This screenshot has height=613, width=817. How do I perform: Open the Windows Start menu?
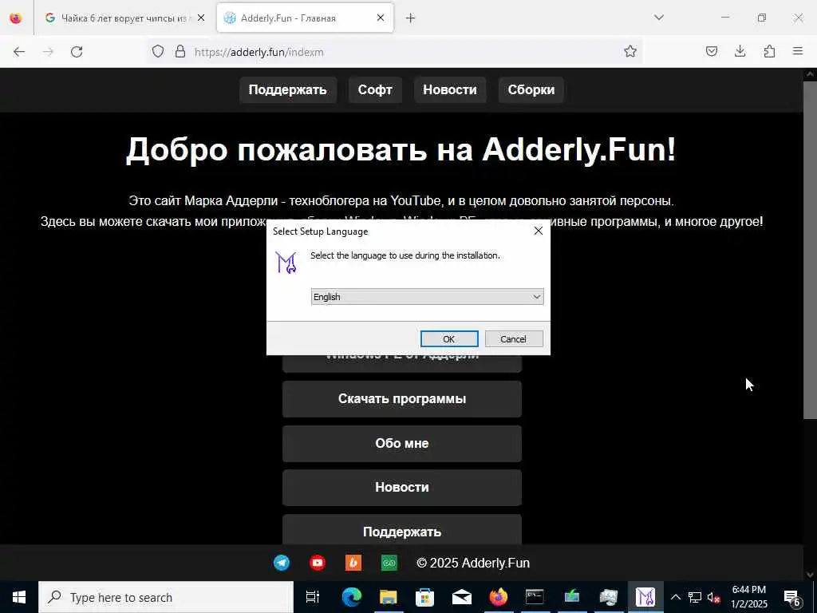pos(19,597)
